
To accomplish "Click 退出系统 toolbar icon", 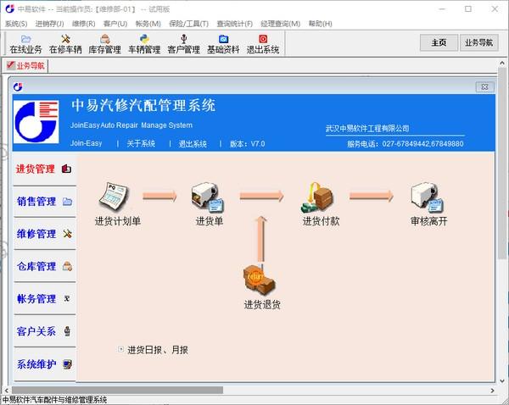I will pos(263,44).
